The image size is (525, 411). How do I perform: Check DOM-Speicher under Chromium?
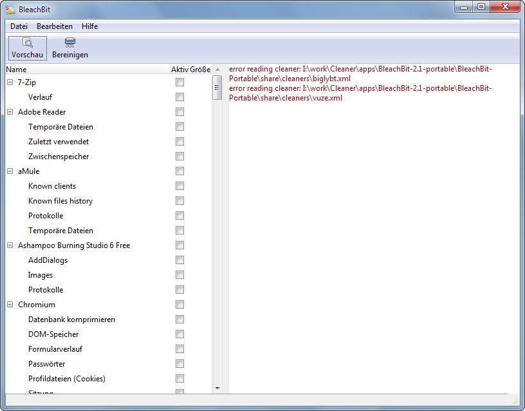(180, 334)
